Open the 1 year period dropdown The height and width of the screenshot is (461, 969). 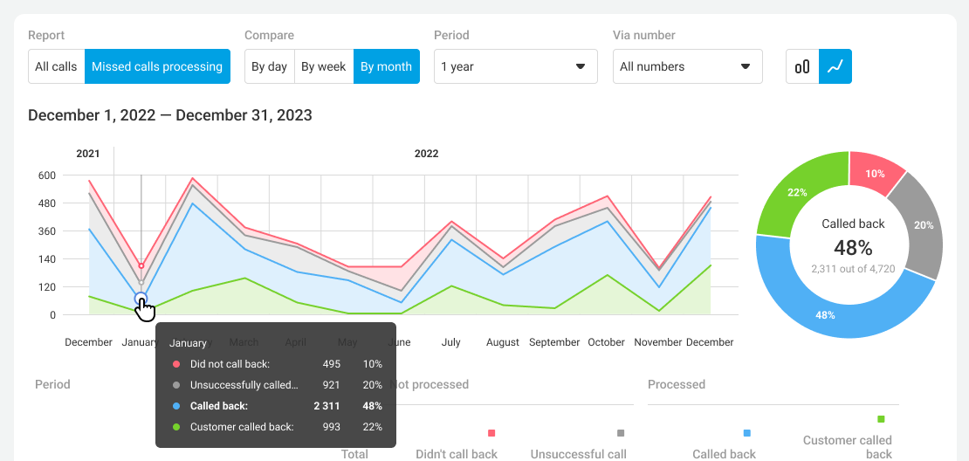tap(515, 66)
